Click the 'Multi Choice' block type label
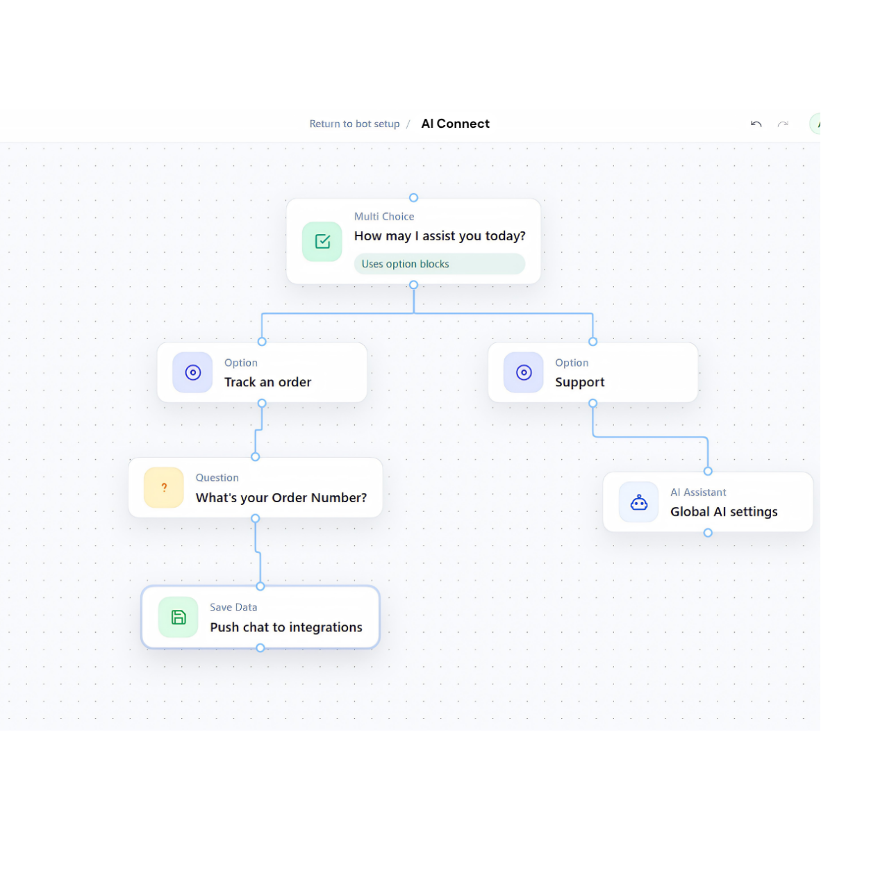The width and height of the screenshot is (878, 878). (384, 217)
